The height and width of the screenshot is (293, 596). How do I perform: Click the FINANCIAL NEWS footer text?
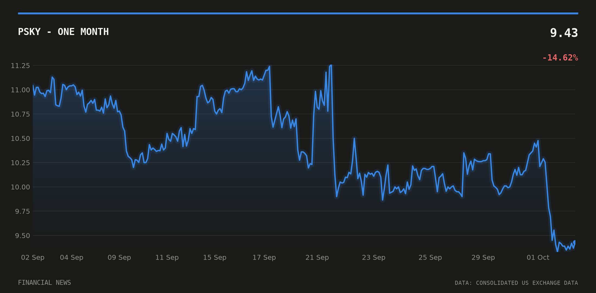pos(44,283)
